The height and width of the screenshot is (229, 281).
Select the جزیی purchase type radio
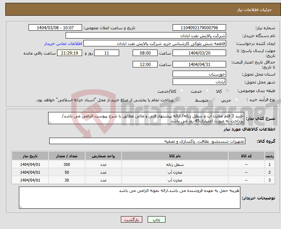(236, 100)
